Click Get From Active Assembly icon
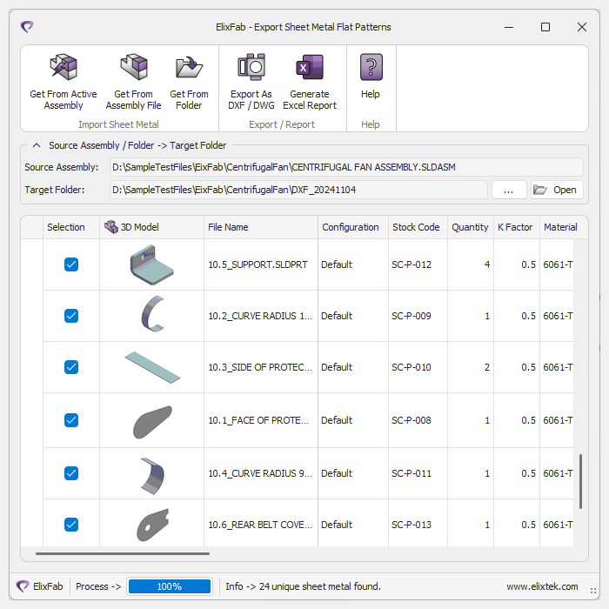The image size is (609, 609). tap(64, 67)
